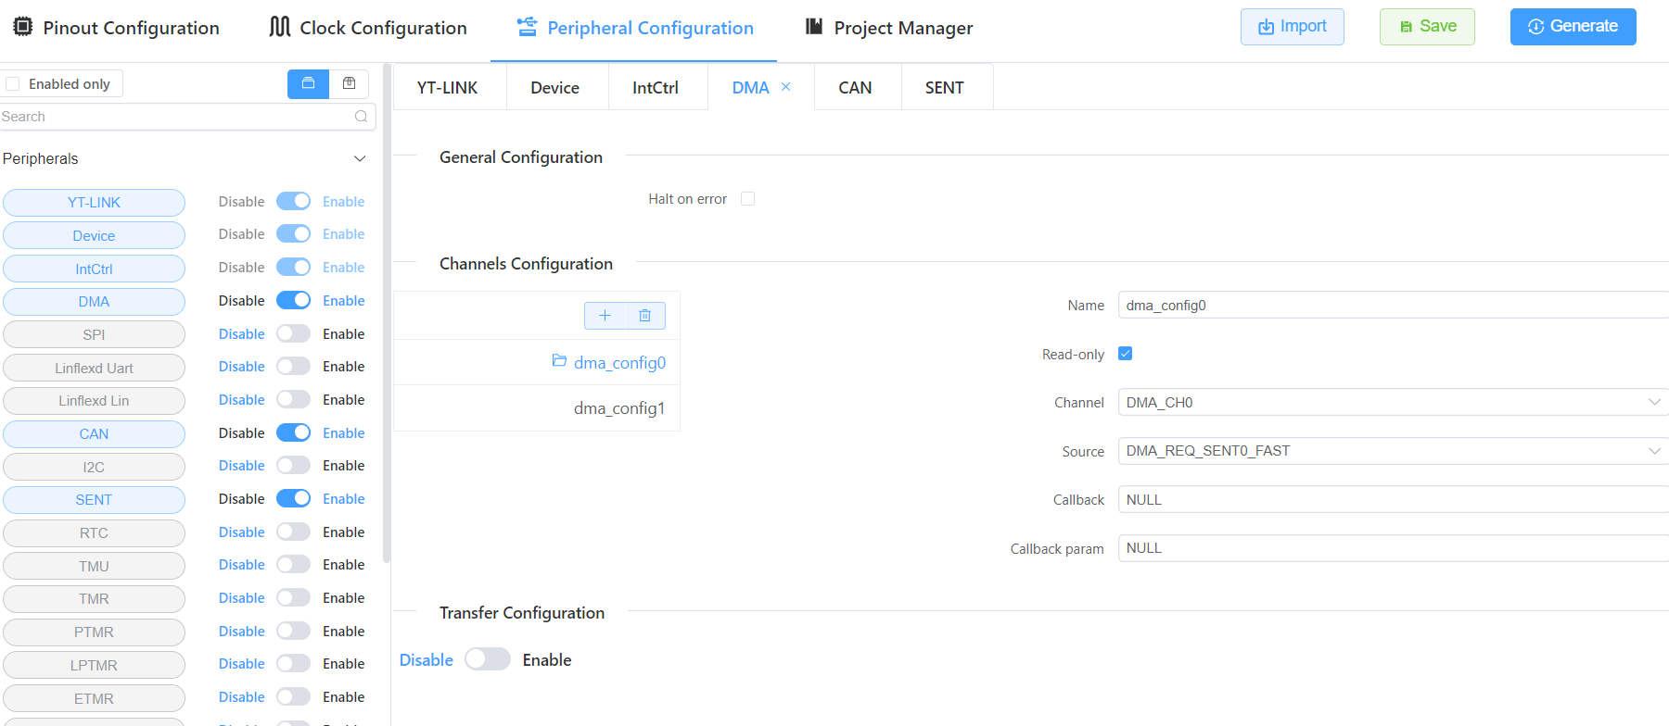1669x726 pixels.
Task: Toggle the SPI peripheral enable switch
Action: pos(293,334)
